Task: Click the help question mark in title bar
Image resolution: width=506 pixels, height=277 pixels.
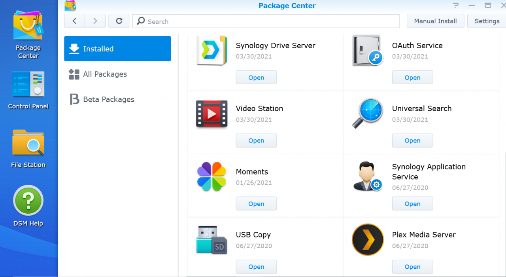Action: click(457, 6)
